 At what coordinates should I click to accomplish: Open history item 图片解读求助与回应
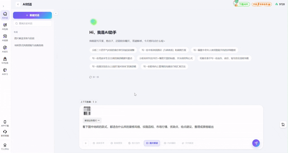coord(24,38)
